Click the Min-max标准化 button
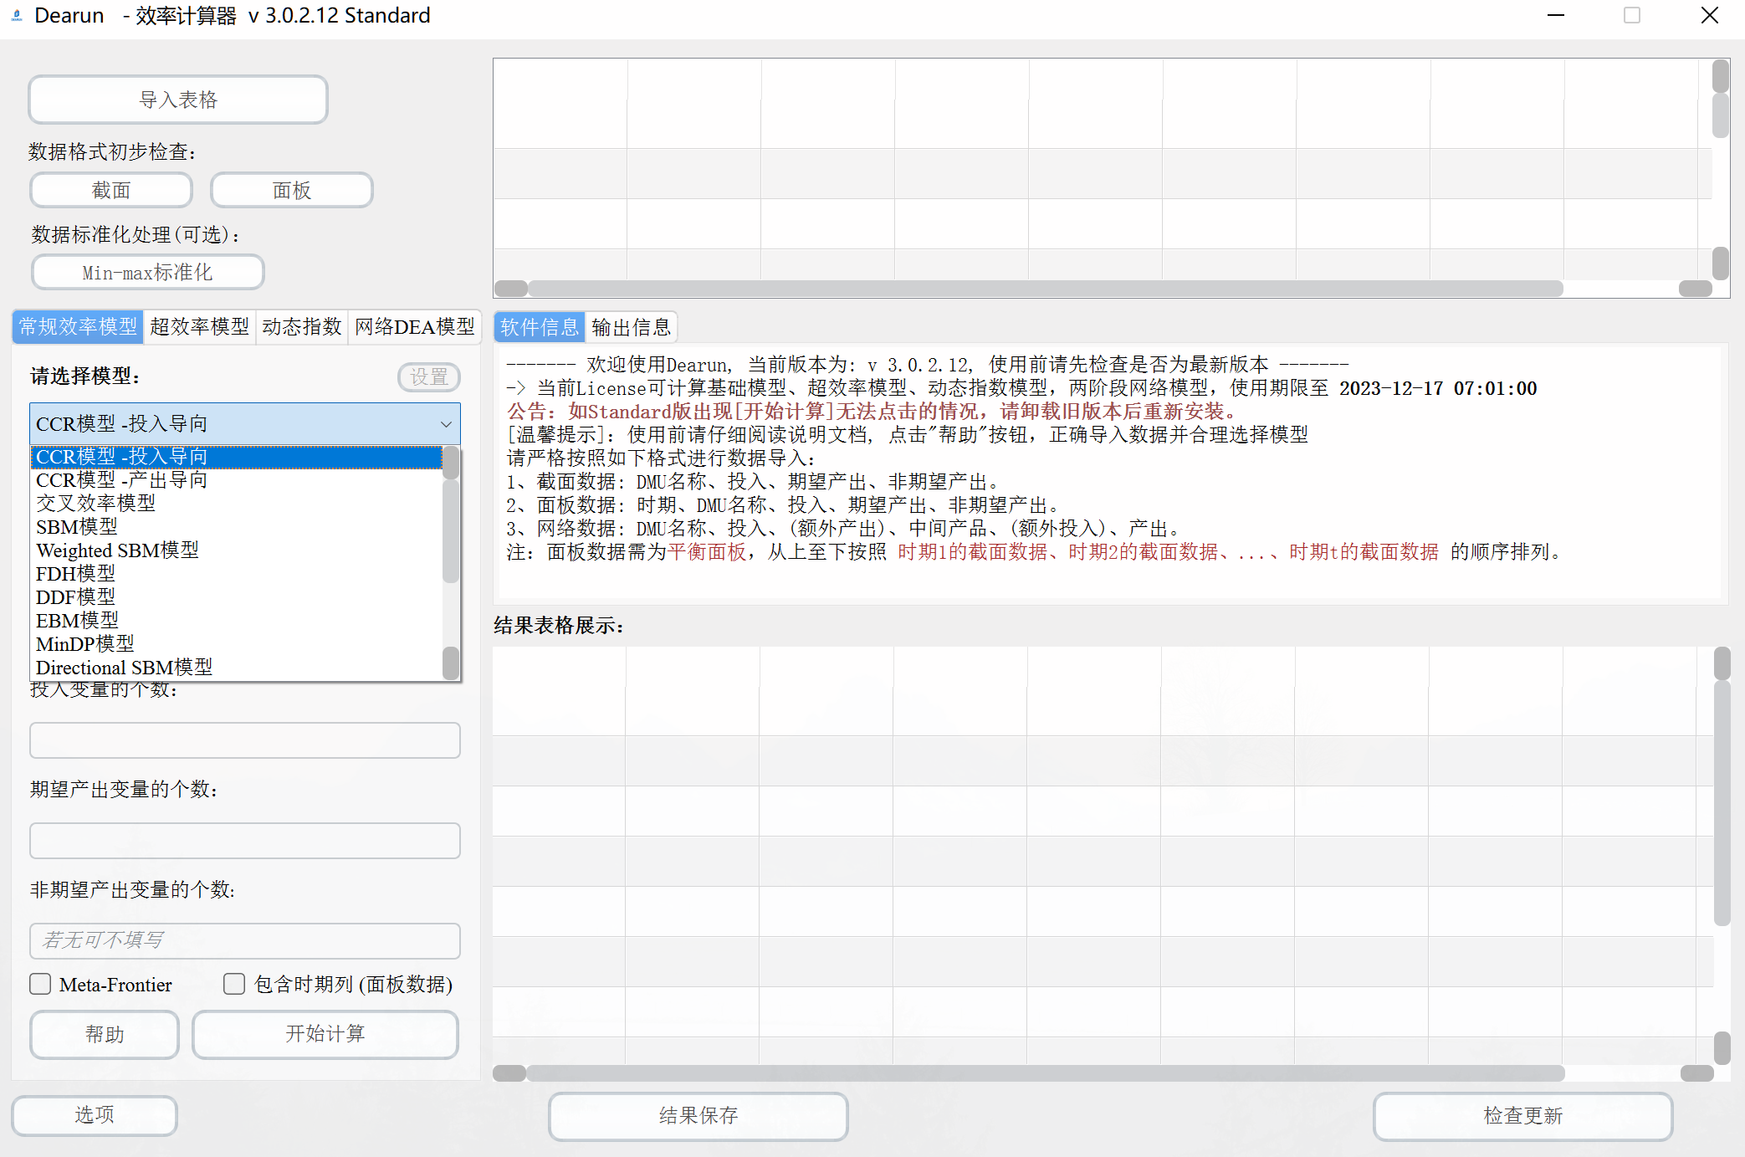 tap(147, 273)
